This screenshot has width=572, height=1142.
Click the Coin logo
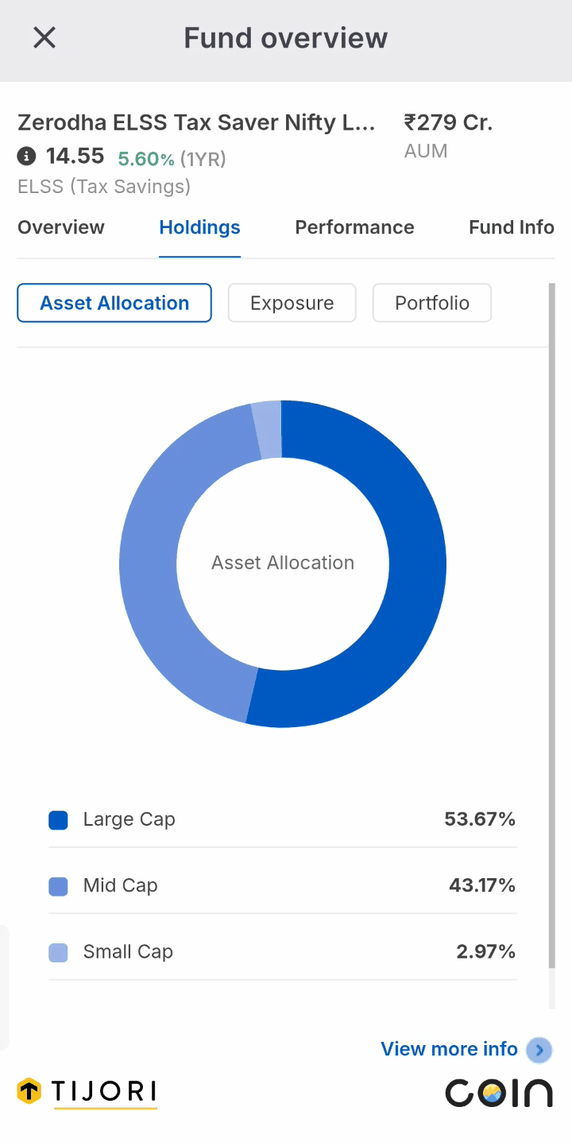click(499, 1093)
